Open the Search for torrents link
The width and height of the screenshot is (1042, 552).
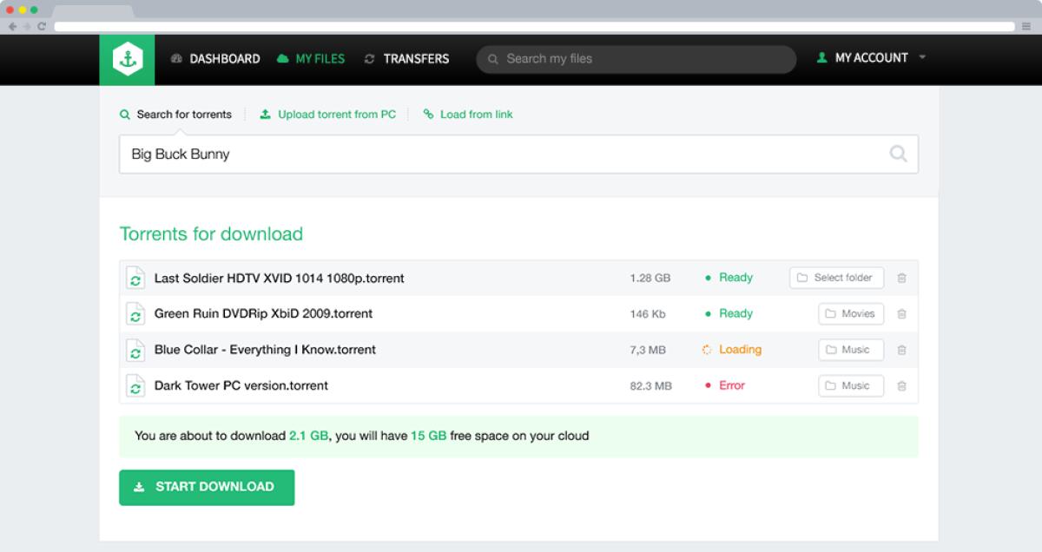click(184, 114)
